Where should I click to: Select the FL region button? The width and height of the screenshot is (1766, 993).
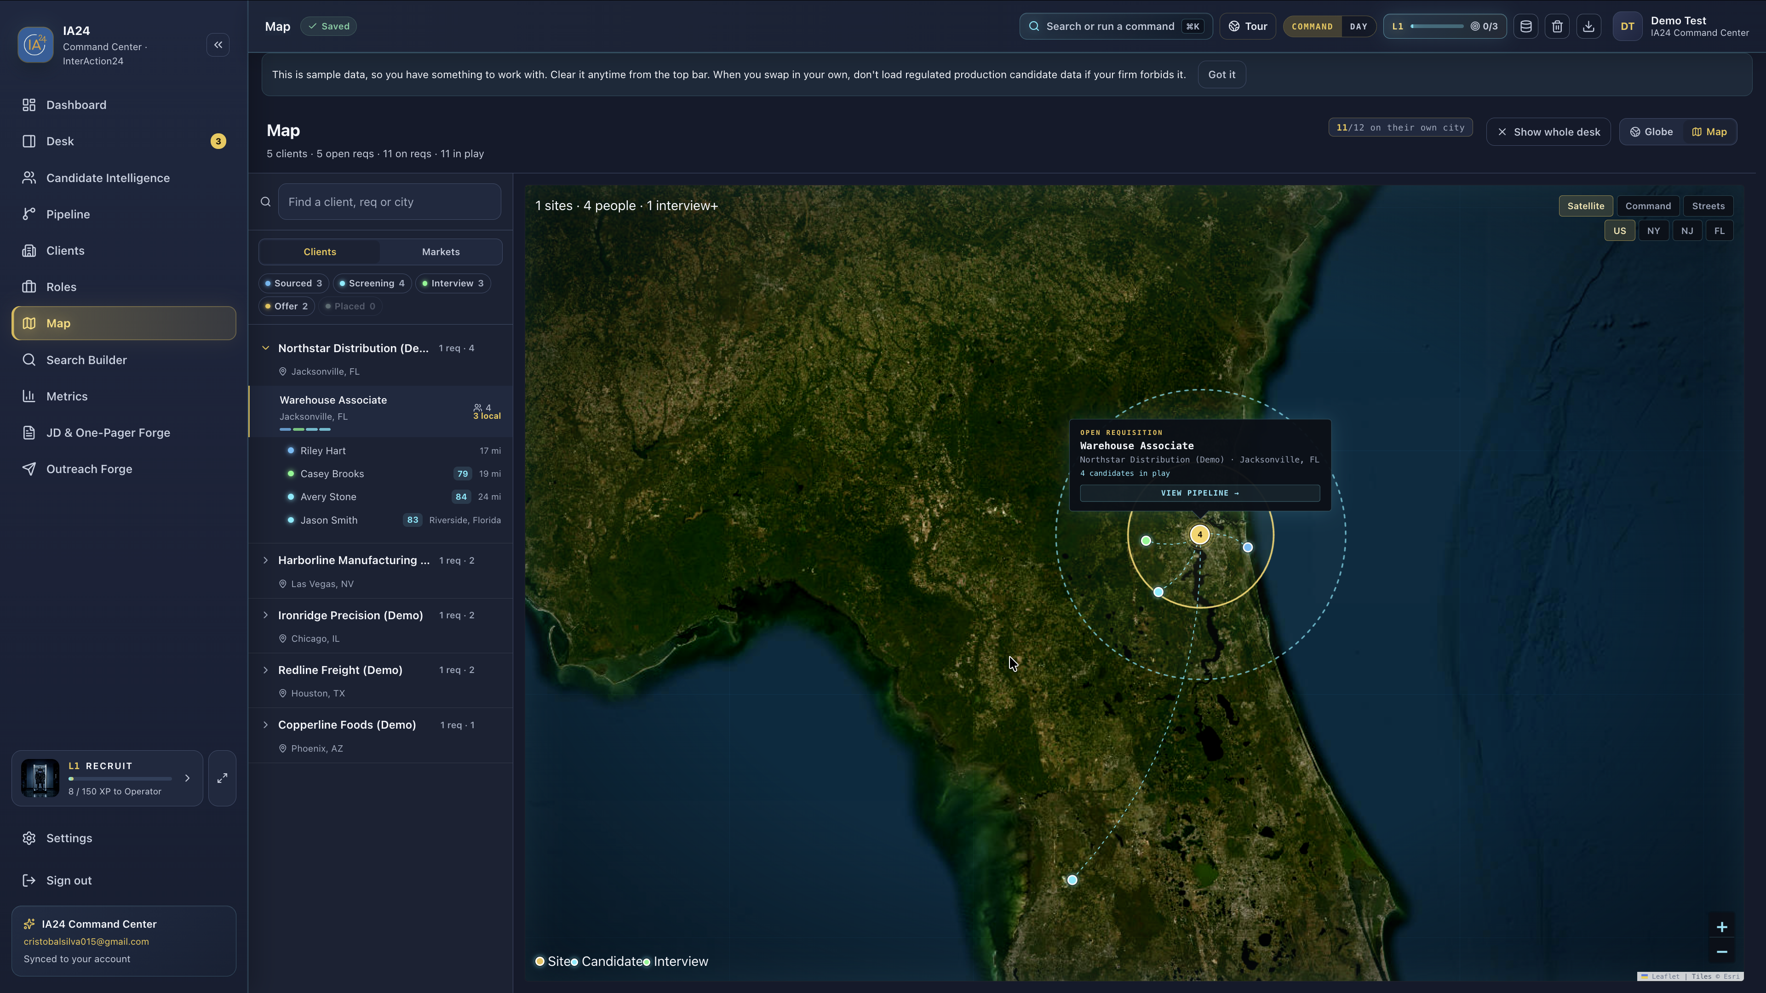[1720, 231]
